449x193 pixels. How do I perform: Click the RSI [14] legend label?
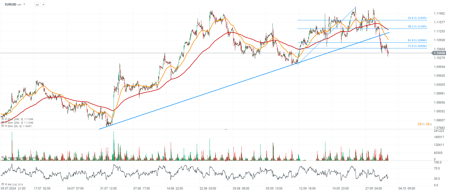click(15, 184)
